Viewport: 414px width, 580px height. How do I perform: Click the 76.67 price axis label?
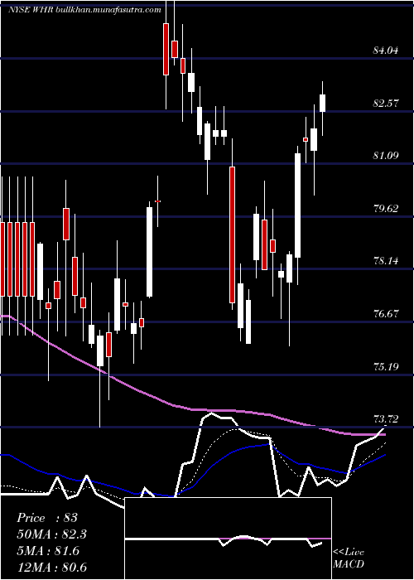click(386, 314)
